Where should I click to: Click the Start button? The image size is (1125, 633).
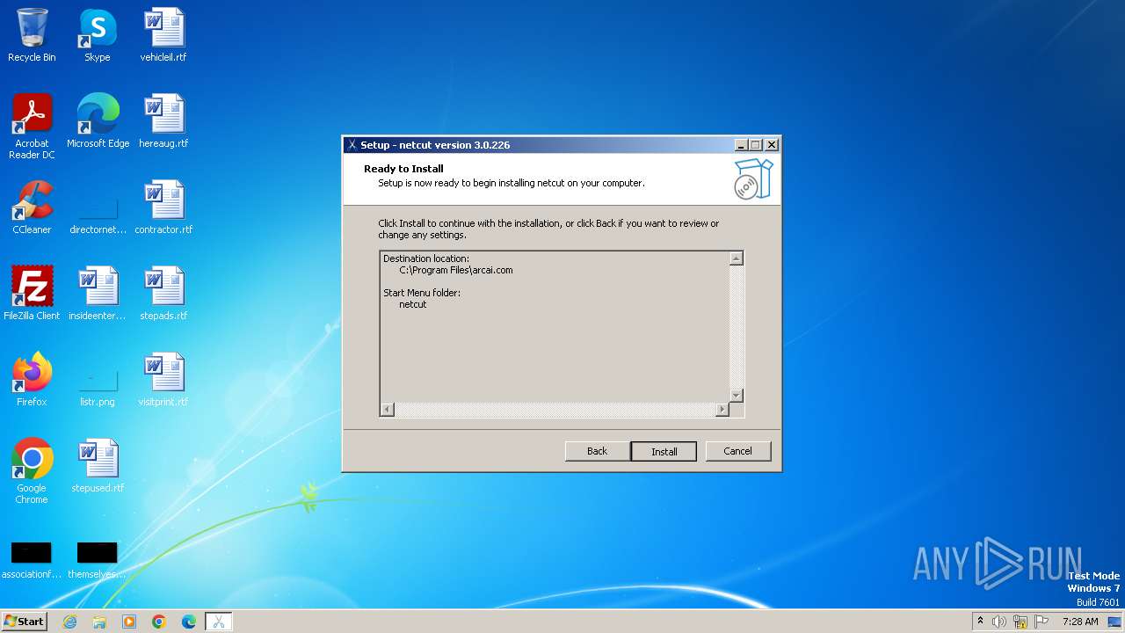(x=25, y=621)
